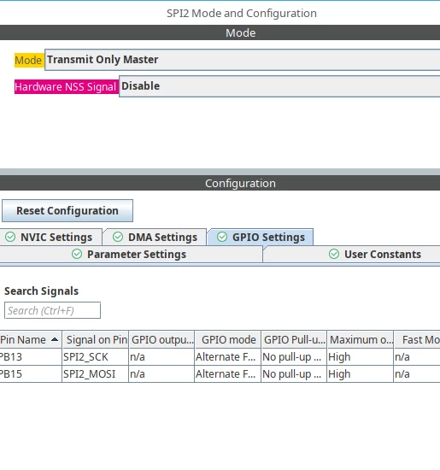
Task: Click the GPIO output level column header
Action: tap(161, 339)
